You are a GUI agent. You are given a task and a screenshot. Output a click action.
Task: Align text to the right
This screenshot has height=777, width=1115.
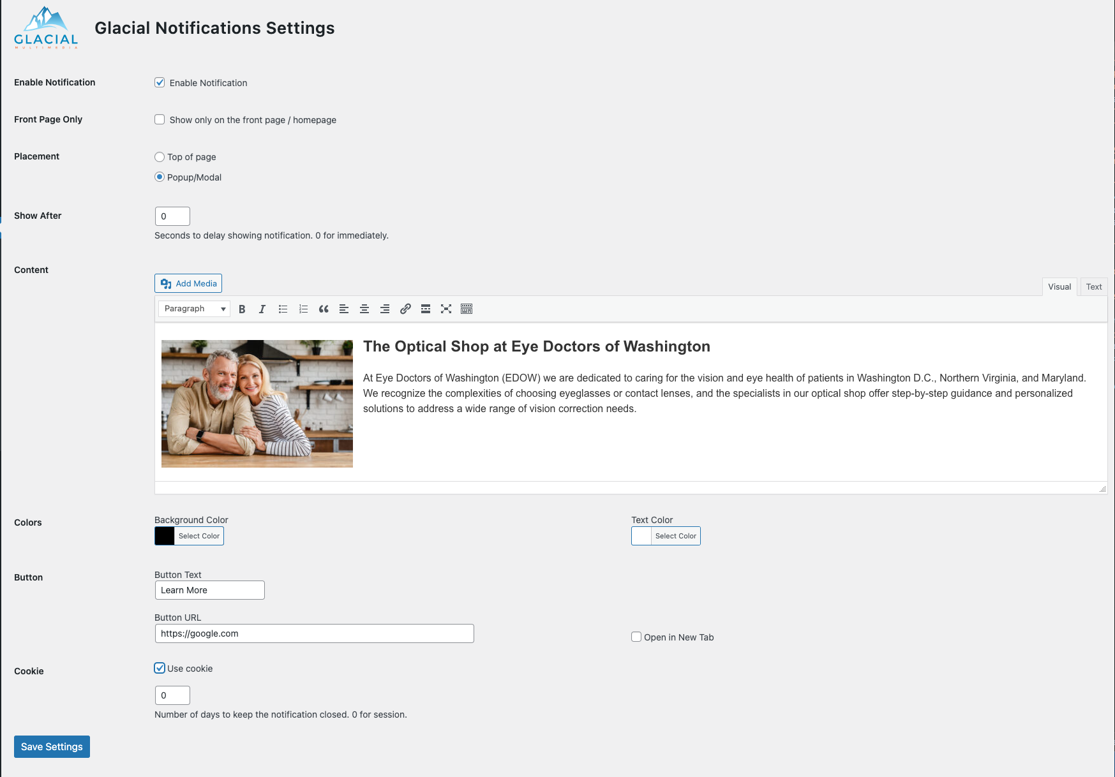(x=385, y=309)
